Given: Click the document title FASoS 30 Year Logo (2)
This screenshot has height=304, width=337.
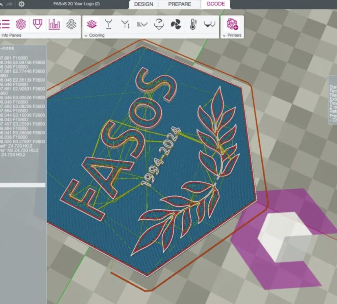Looking at the screenshot, I should pos(76,4).
